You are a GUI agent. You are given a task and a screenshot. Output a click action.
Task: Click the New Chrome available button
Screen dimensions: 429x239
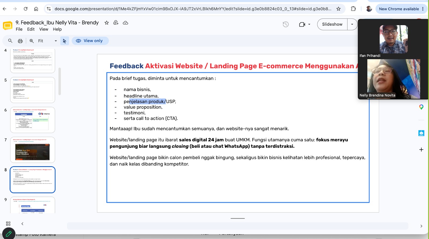pos(399,9)
